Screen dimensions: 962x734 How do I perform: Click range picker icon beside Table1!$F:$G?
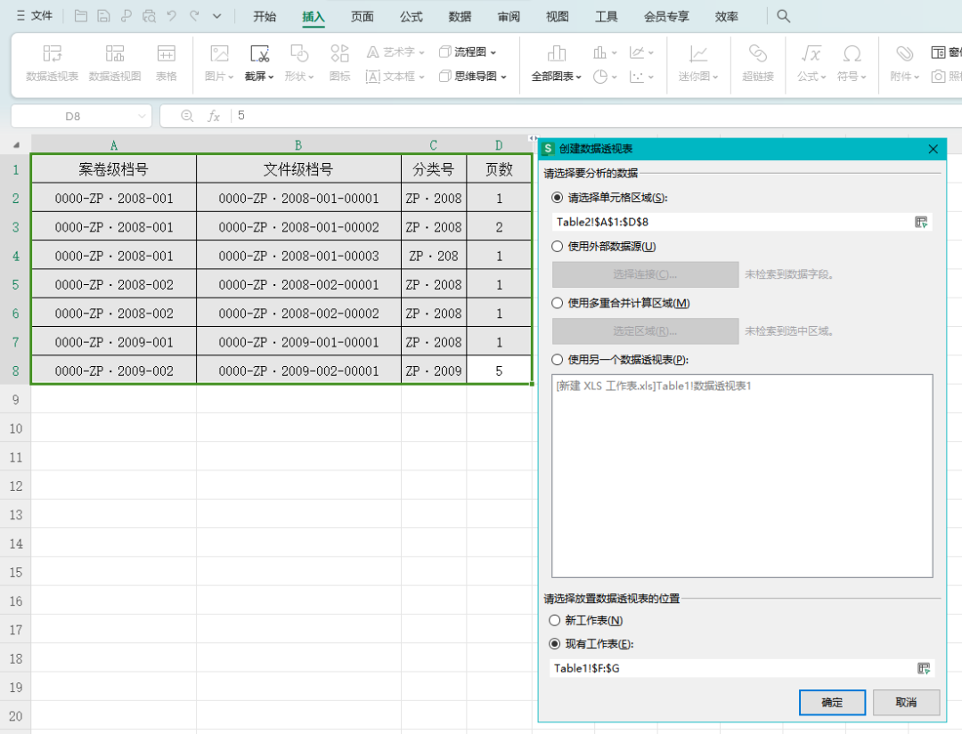[x=924, y=668]
